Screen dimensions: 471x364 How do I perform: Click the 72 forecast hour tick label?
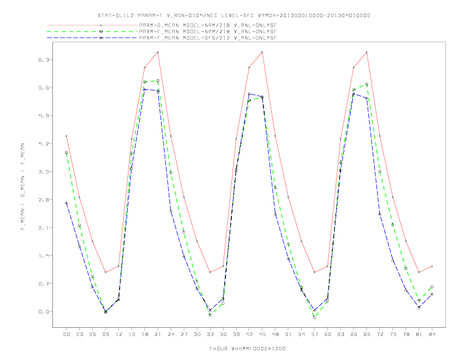[379, 334]
